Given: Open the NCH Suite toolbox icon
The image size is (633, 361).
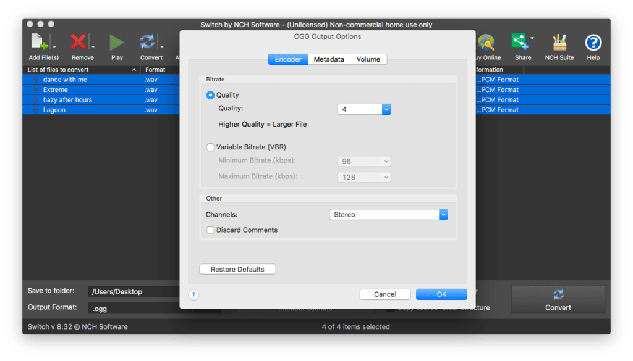Looking at the screenshot, I should tap(559, 43).
